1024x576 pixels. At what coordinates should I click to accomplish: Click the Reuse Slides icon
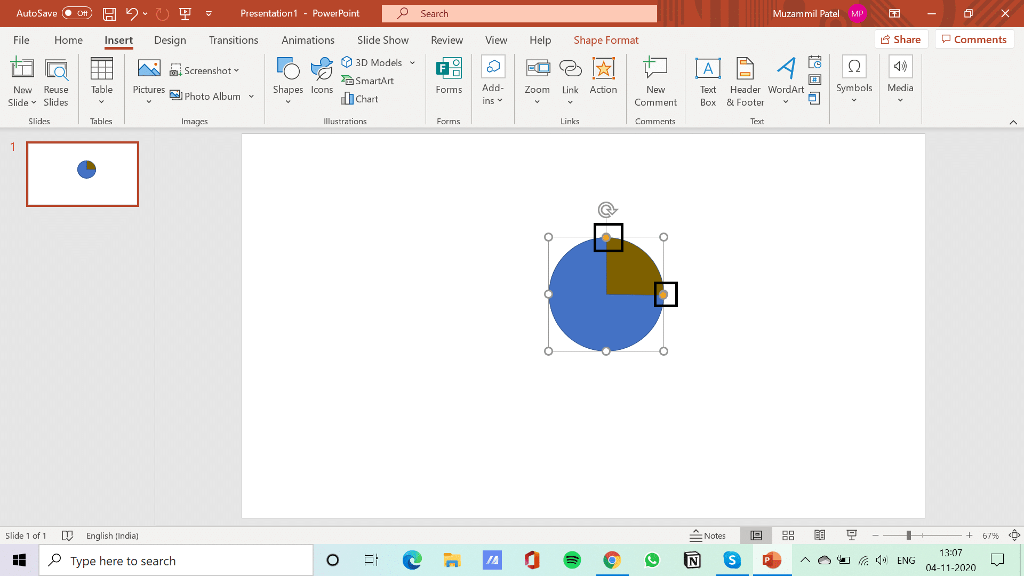56,82
